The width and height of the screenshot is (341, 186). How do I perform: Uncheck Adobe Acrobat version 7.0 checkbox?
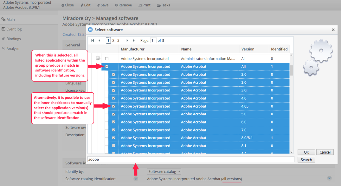click(x=114, y=130)
